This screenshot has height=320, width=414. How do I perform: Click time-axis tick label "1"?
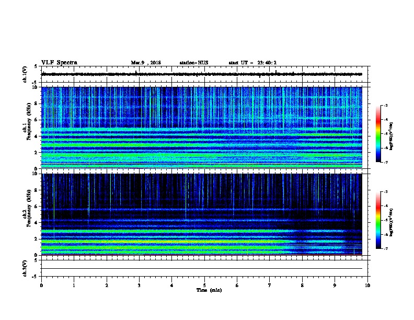(x=74, y=285)
